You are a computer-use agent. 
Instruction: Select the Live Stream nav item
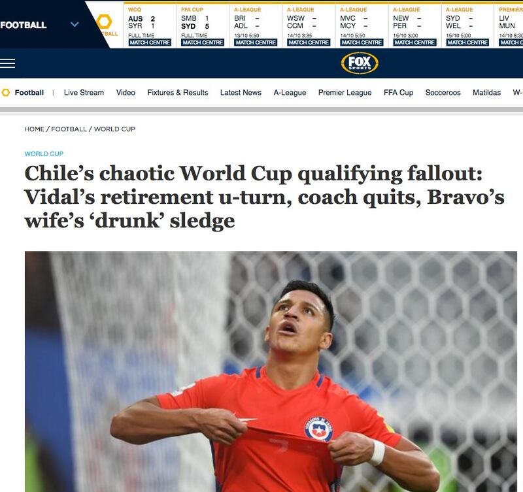coord(84,92)
